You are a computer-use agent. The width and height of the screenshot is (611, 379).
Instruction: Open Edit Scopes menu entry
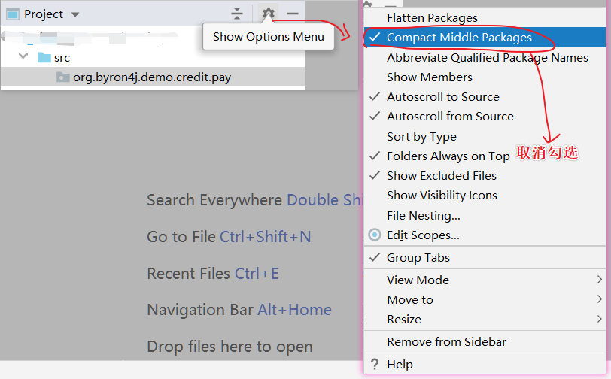(485, 235)
